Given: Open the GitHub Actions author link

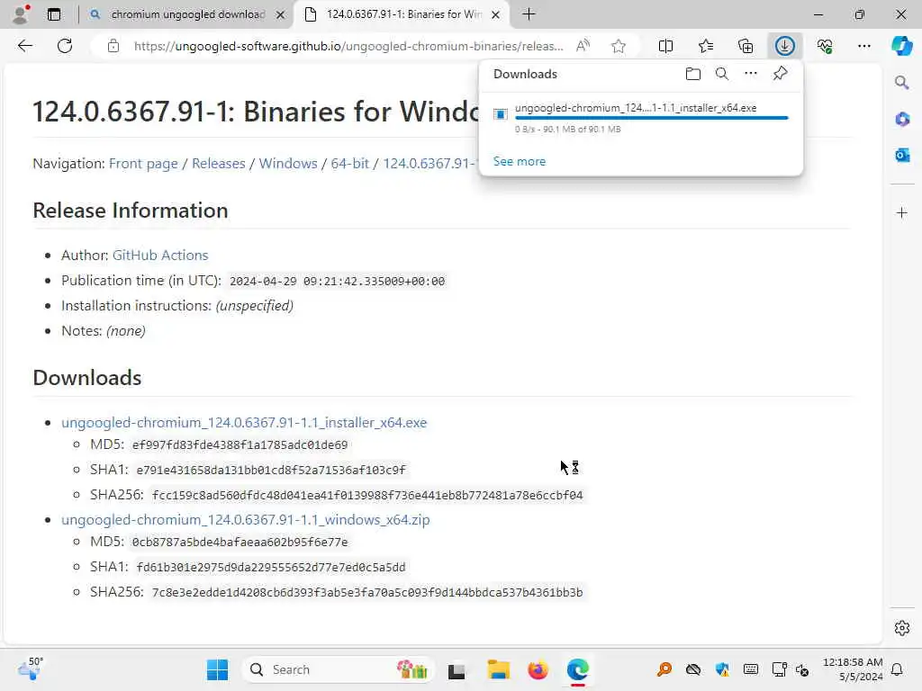Looking at the screenshot, I should tap(160, 255).
